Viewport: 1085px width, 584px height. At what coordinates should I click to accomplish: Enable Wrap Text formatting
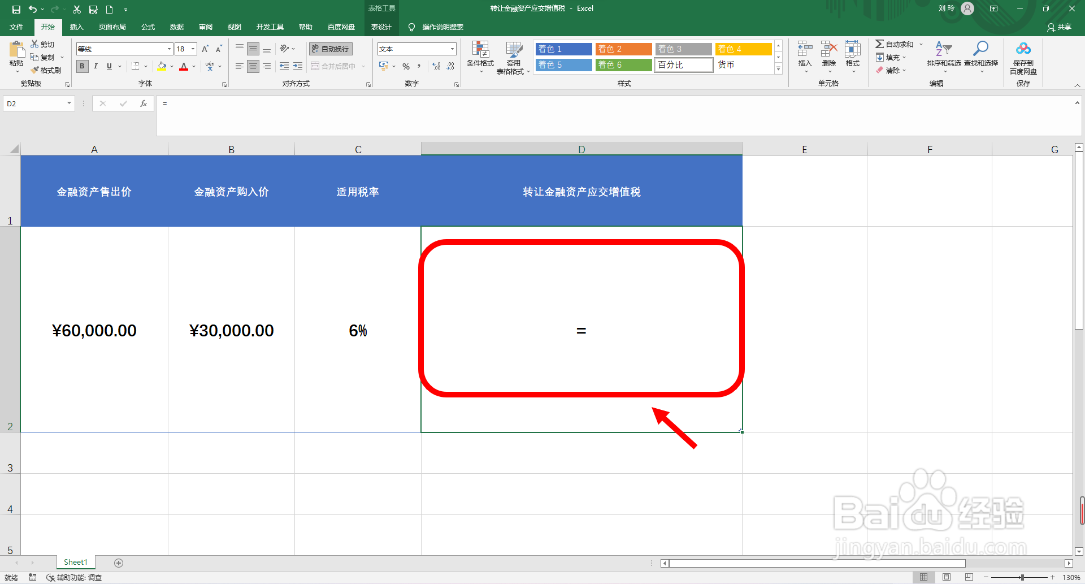330,49
